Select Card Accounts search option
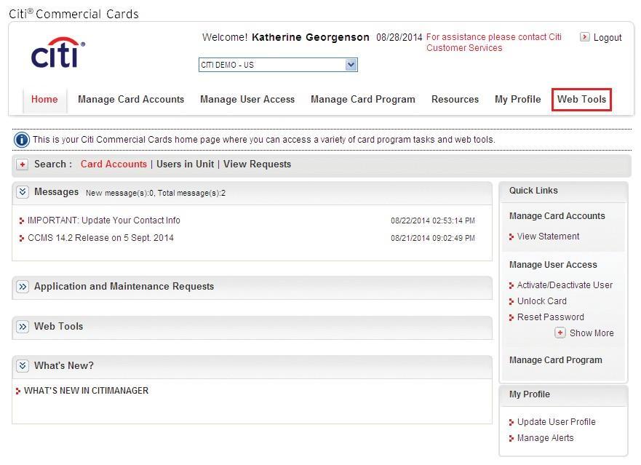Screen dimensions: 641x465 (114, 164)
